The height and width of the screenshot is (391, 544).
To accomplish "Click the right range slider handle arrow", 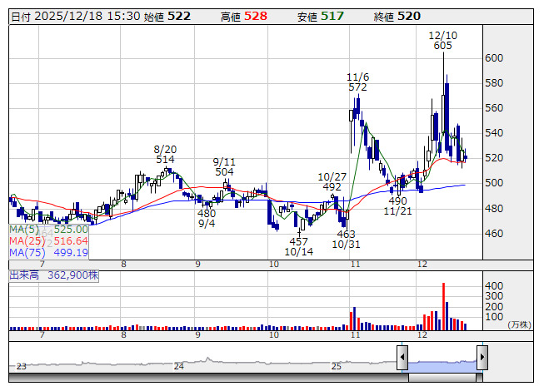I will point(482,357).
